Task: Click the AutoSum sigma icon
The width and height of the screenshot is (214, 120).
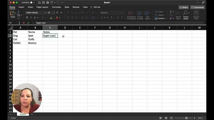Action: (x=171, y=12)
